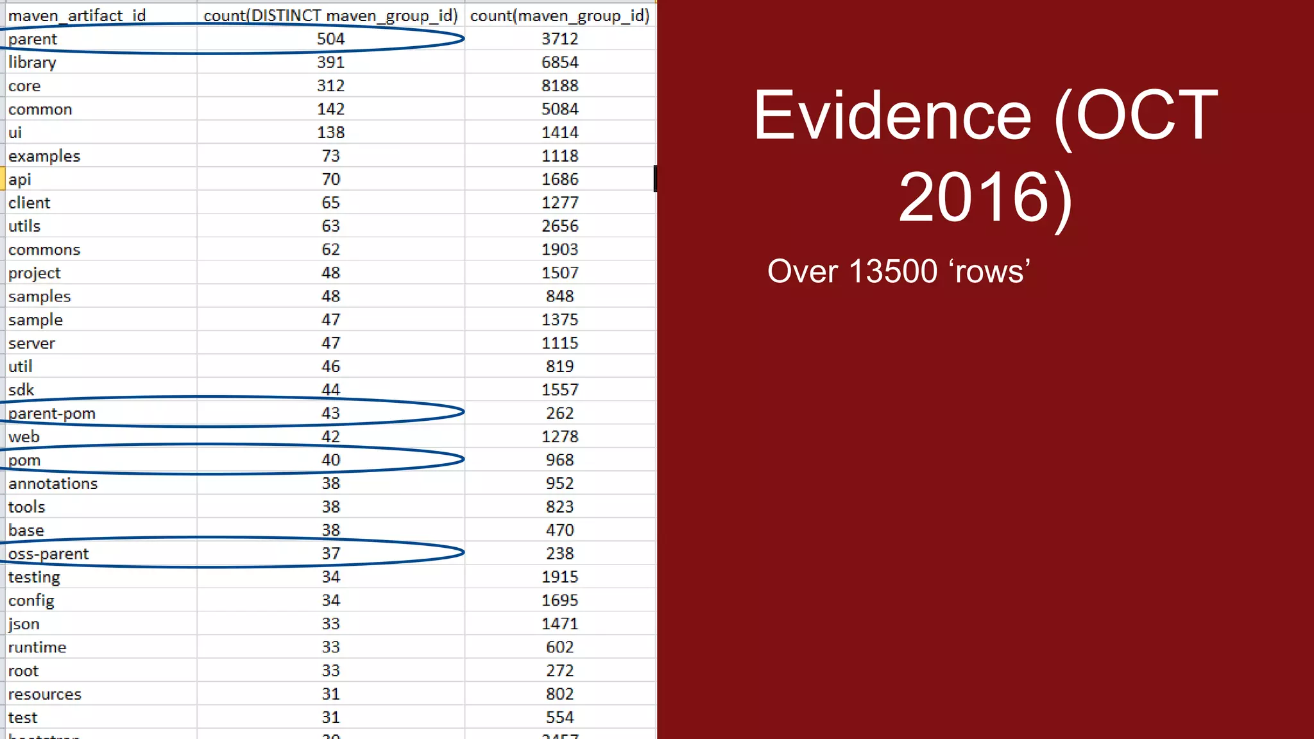This screenshot has width=1314, height=739.
Task: Click 2656 in the utils row
Action: point(559,226)
